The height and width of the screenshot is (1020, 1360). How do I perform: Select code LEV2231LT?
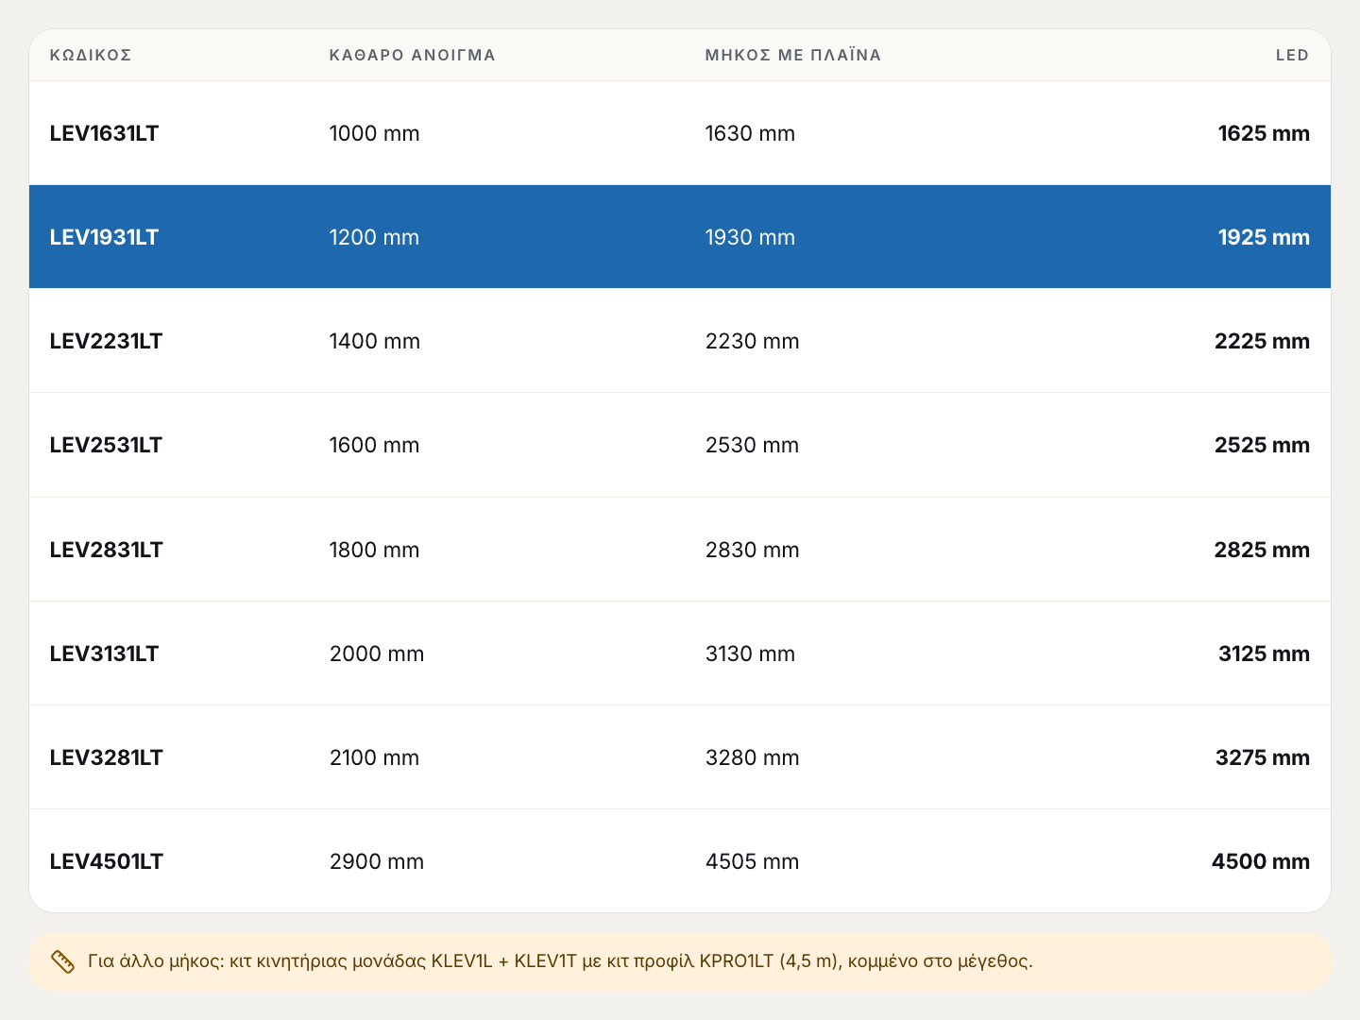[106, 341]
